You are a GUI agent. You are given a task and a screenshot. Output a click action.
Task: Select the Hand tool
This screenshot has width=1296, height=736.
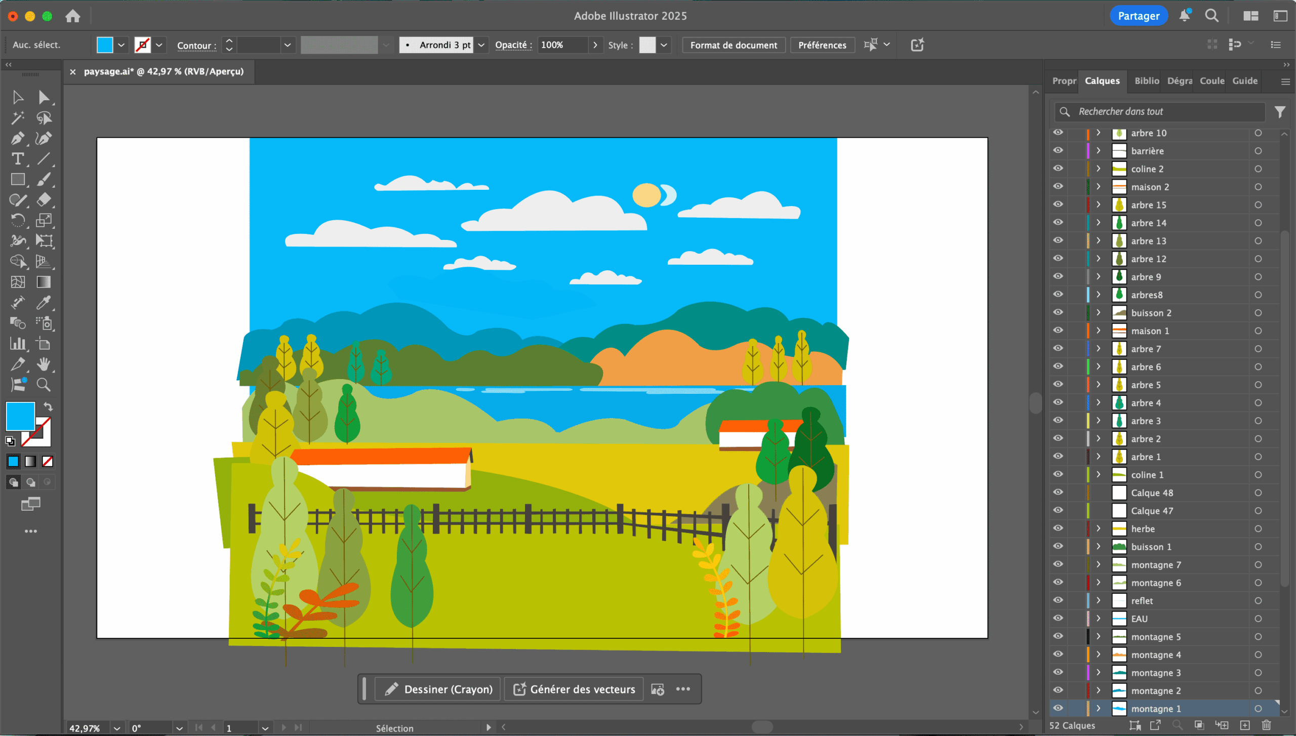pos(44,364)
